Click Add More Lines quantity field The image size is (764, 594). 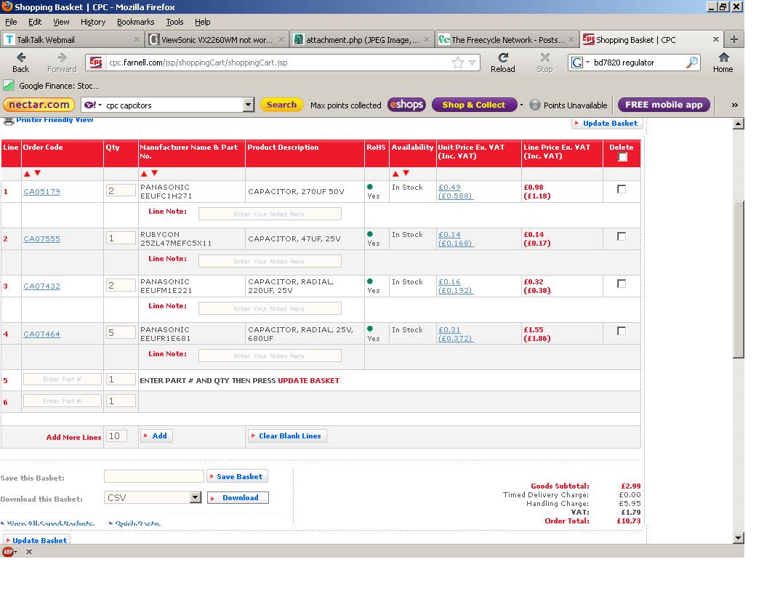116,436
